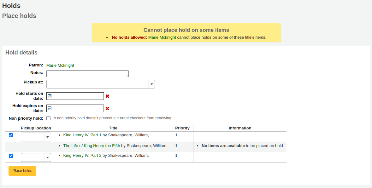Click the Pickup location column header
The width and height of the screenshot is (372, 188).
pos(36,128)
